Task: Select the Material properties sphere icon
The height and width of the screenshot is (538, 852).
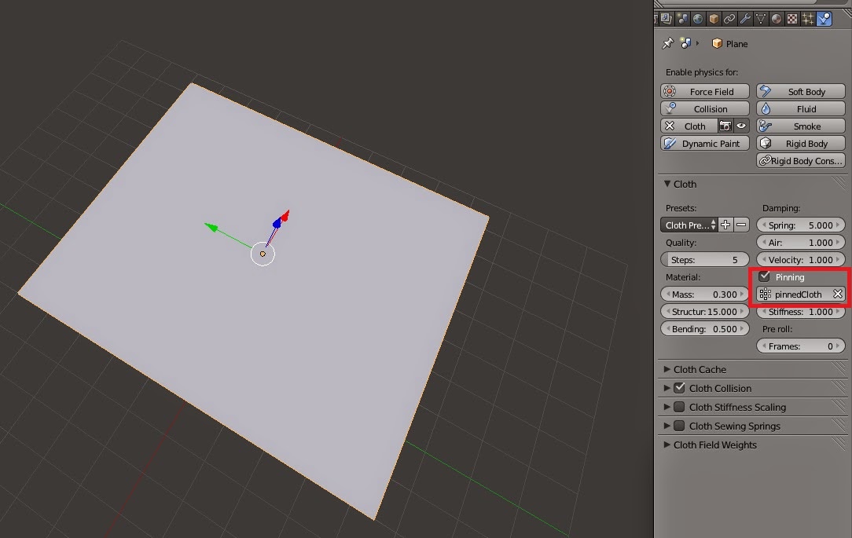Action: click(776, 17)
